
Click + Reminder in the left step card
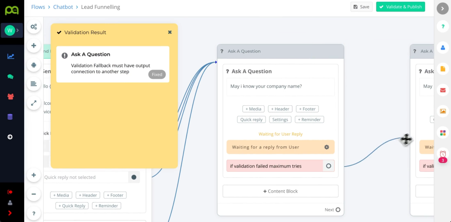click(x=107, y=206)
